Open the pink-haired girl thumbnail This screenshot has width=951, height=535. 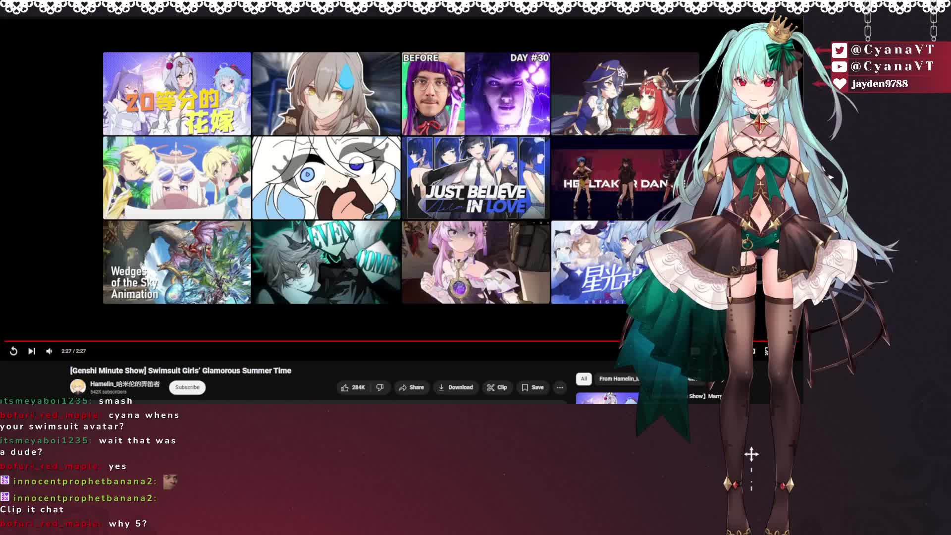pos(475,262)
